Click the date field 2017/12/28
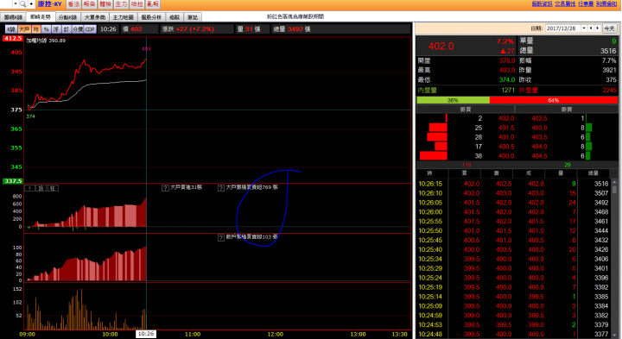622x339 pixels. click(x=563, y=28)
